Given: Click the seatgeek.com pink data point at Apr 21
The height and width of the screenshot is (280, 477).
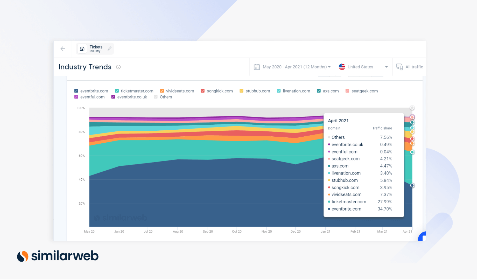Looking at the screenshot, I should pos(412,117).
